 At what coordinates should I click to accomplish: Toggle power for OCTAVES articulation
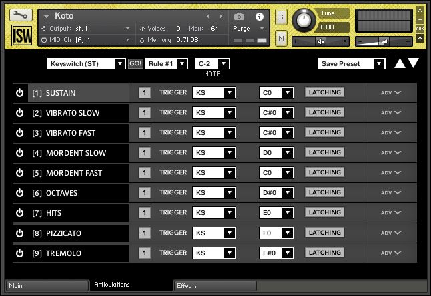tap(19, 193)
